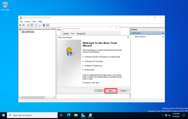Click the 'To continue, click Next.' text
Image resolution: width=188 pixels, height=119 pixels.
click(x=91, y=83)
